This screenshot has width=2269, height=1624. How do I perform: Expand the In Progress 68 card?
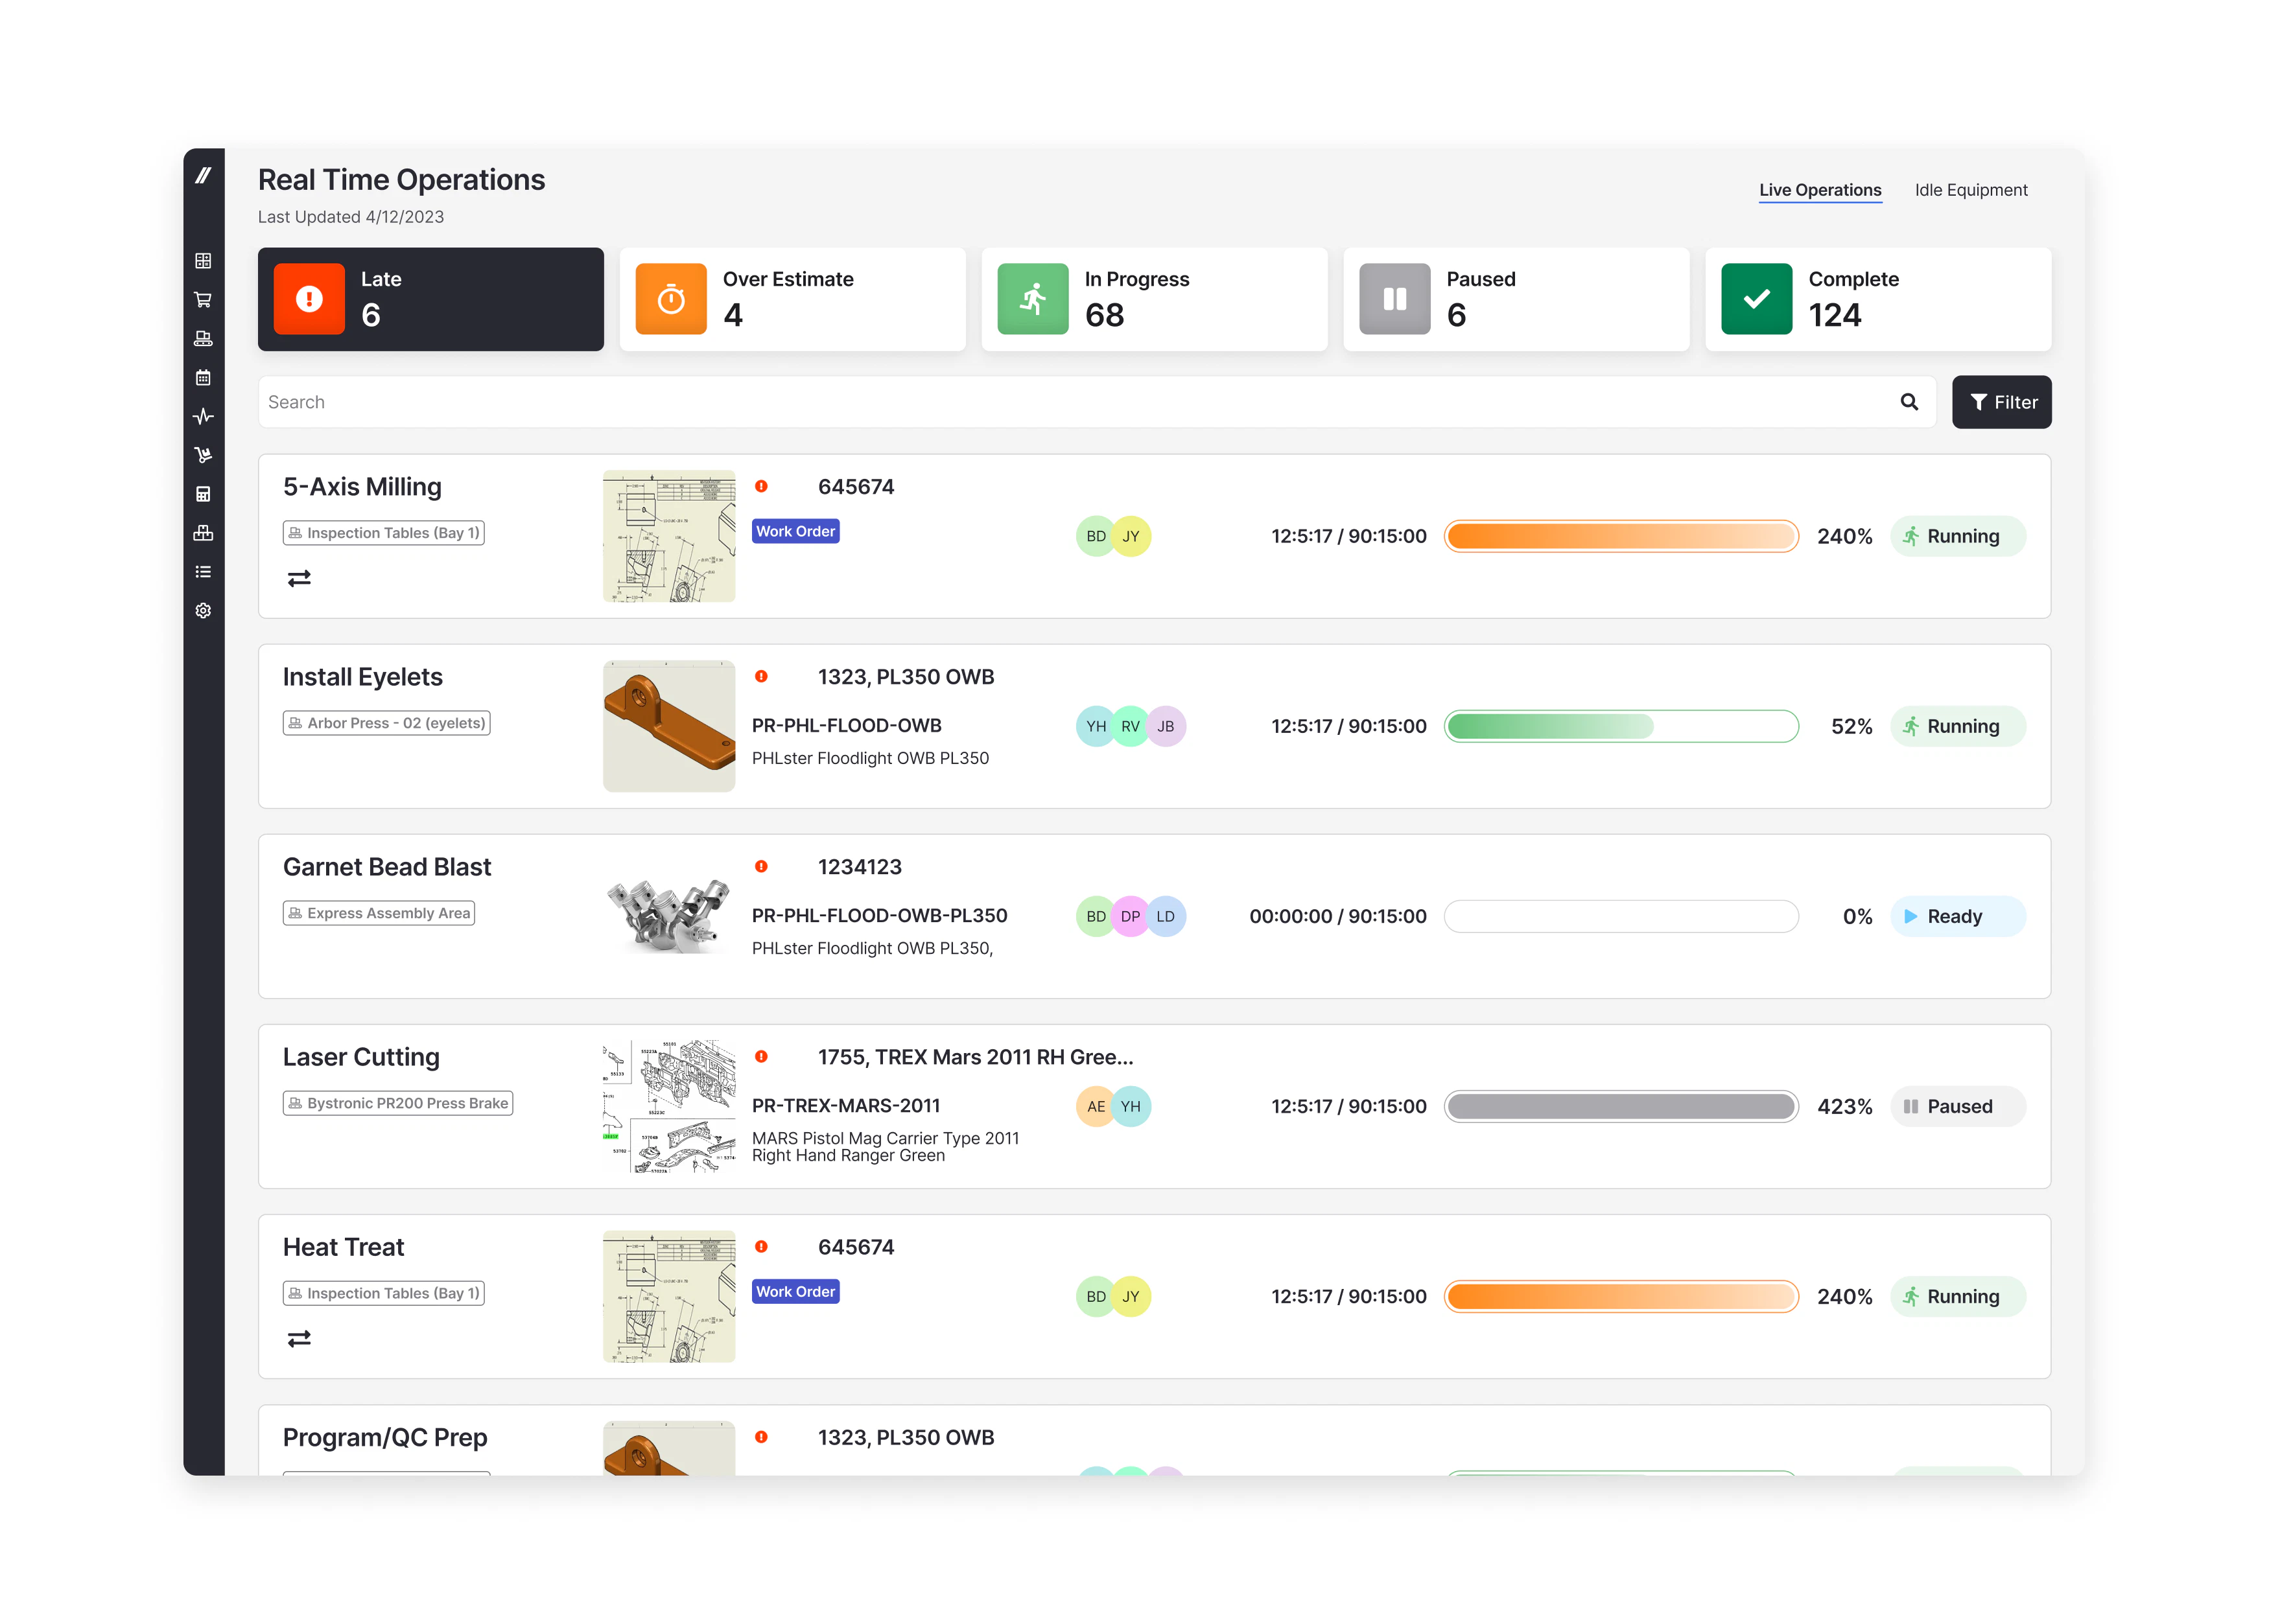point(1153,299)
